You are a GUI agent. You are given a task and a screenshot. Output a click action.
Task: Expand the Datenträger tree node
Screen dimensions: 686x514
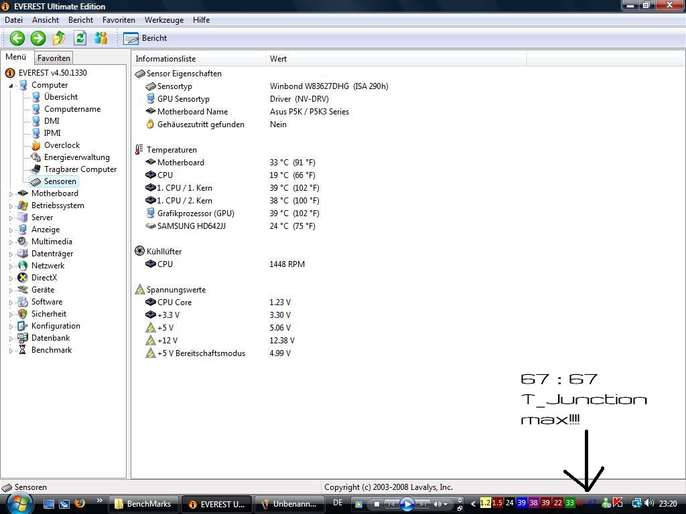click(11, 254)
